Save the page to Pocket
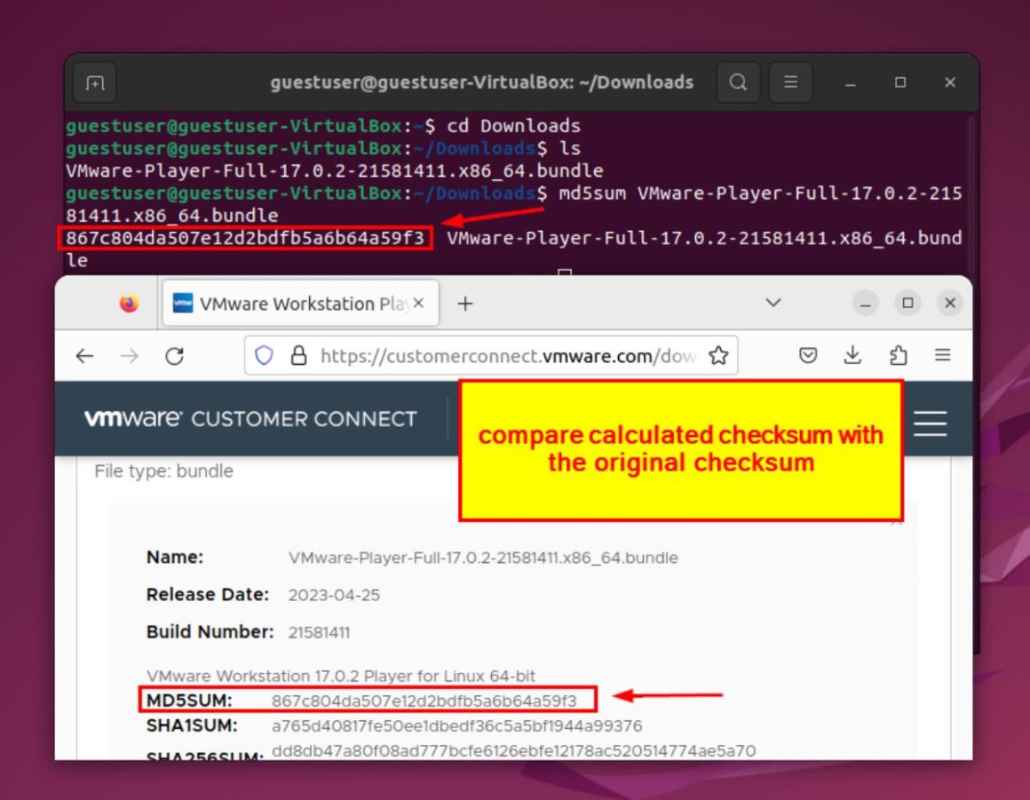Screen dimensions: 1030x800 (x=808, y=354)
